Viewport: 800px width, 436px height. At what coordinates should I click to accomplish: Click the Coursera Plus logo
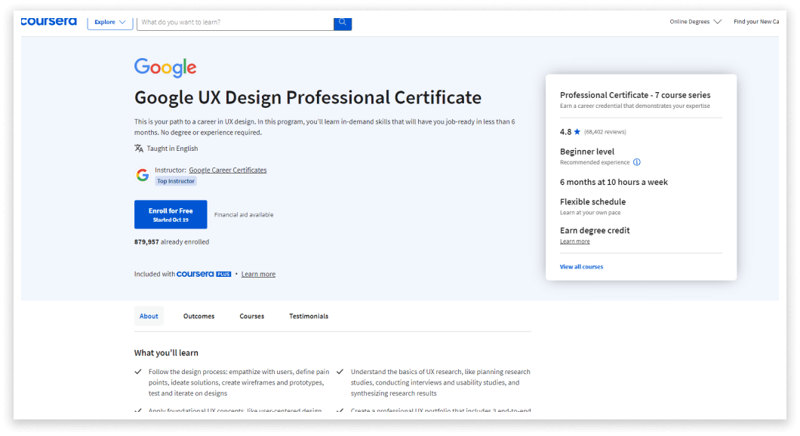(204, 274)
